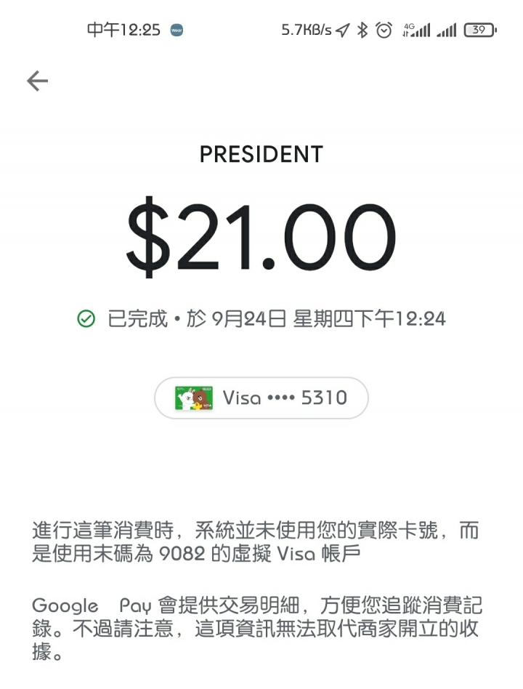
Task: Tap the Bluetooth status icon
Action: pyautogui.click(x=362, y=31)
